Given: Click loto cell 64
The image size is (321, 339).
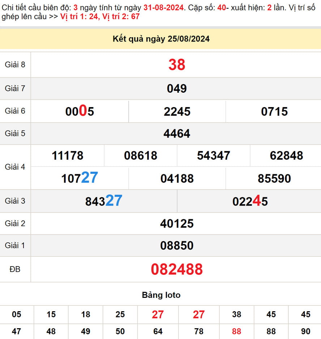Looking at the screenshot, I should tap(158, 331).
